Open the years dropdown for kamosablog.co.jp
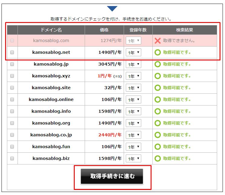225x195 pixels. [133, 135]
